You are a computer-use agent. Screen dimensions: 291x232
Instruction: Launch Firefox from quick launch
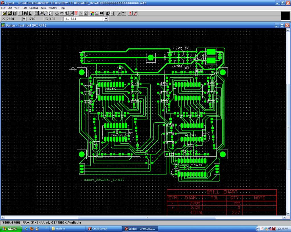[x=32, y=229]
